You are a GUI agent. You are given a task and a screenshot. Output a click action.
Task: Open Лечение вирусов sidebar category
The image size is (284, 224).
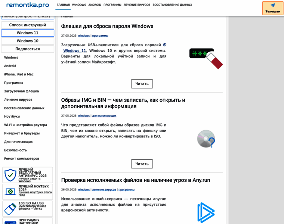(x=18, y=100)
